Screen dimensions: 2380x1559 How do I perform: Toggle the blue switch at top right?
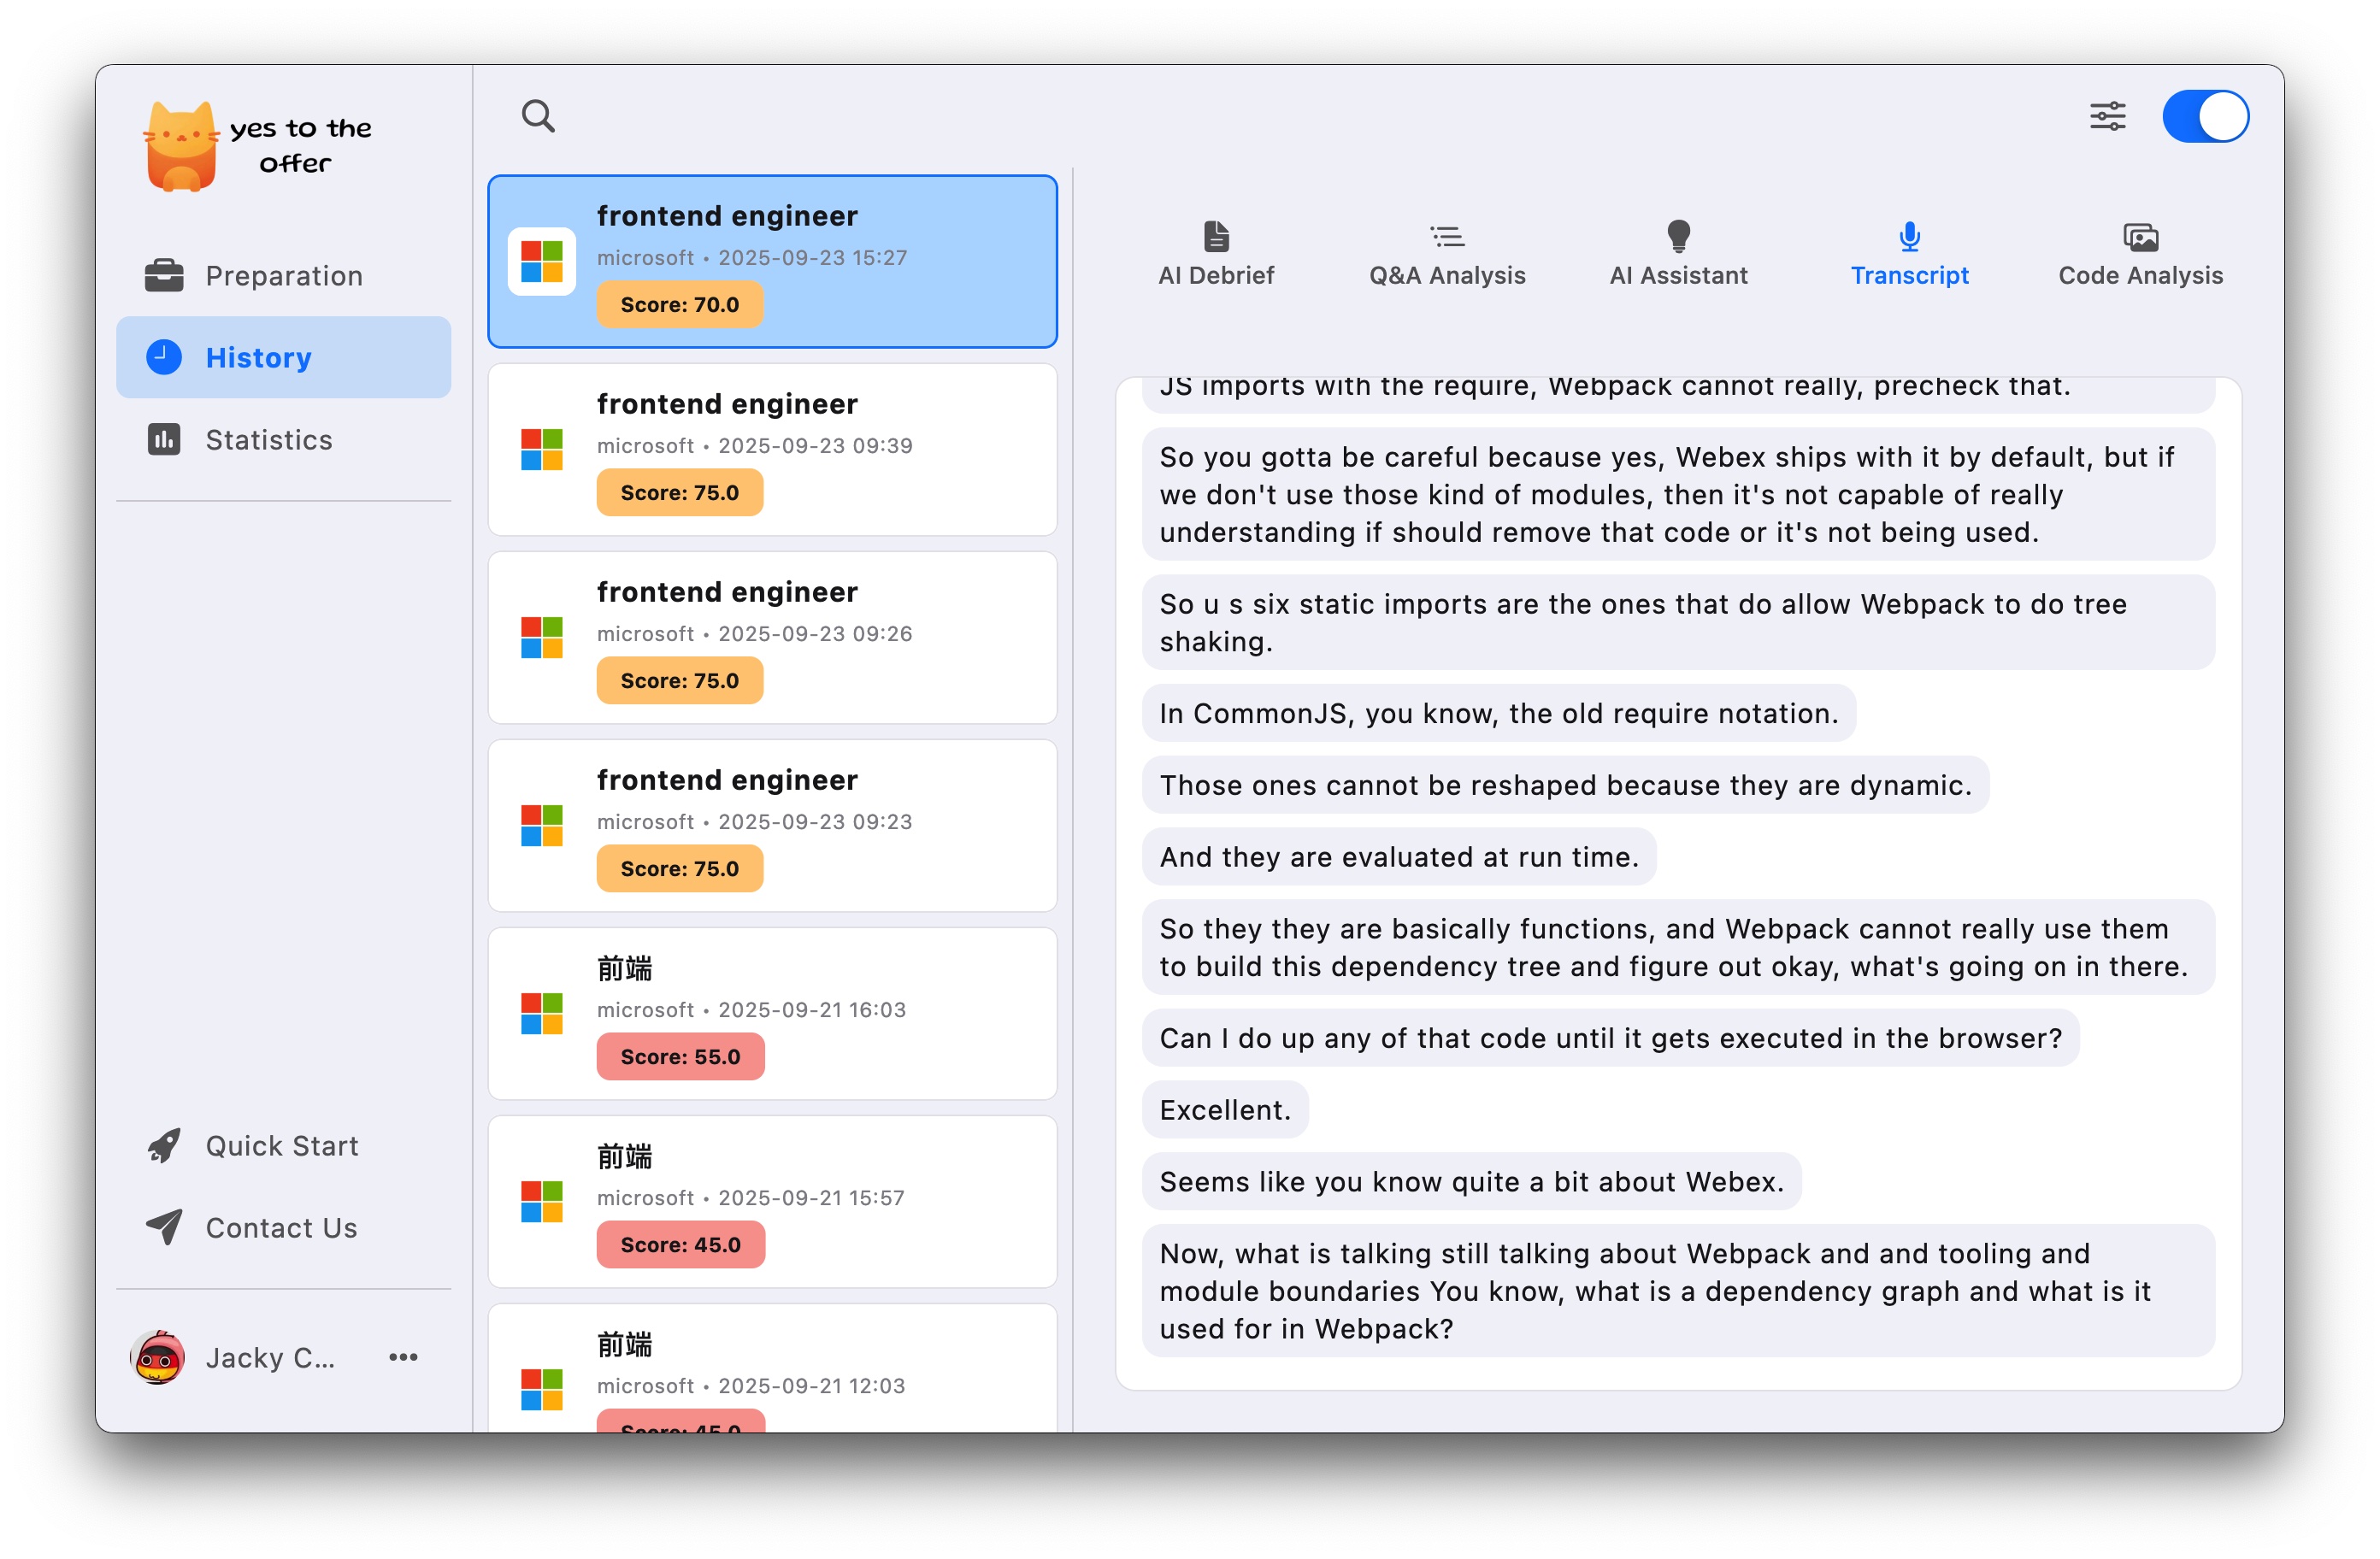2205,116
